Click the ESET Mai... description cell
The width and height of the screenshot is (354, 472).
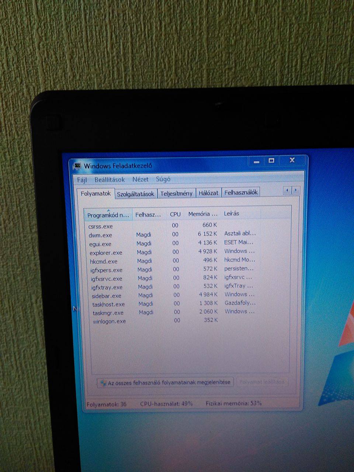239,242
